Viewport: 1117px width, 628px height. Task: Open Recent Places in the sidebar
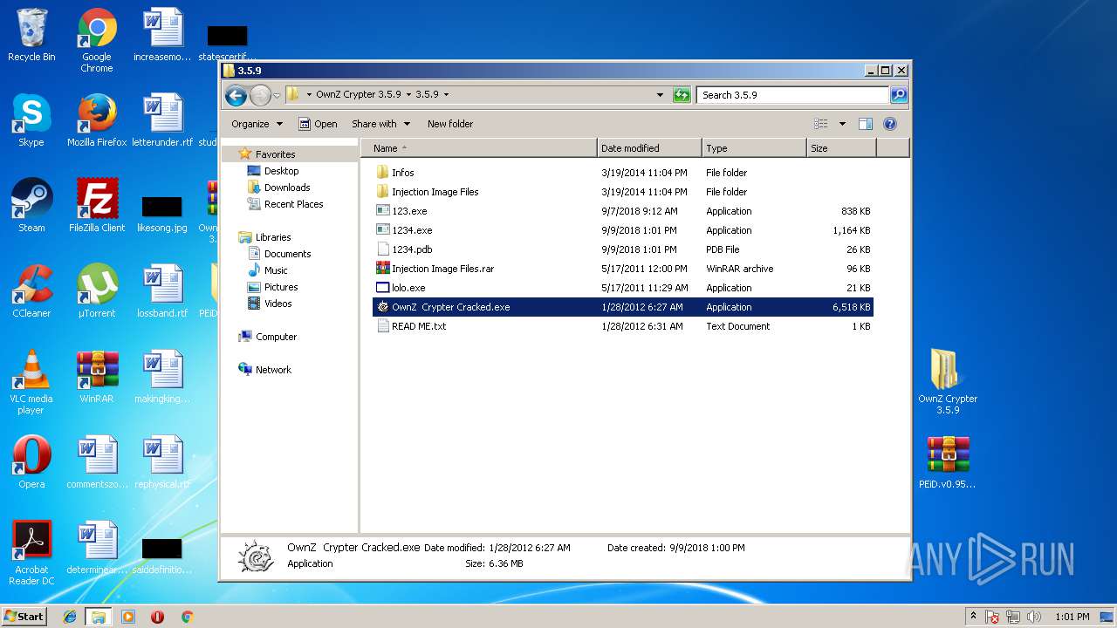pos(293,204)
